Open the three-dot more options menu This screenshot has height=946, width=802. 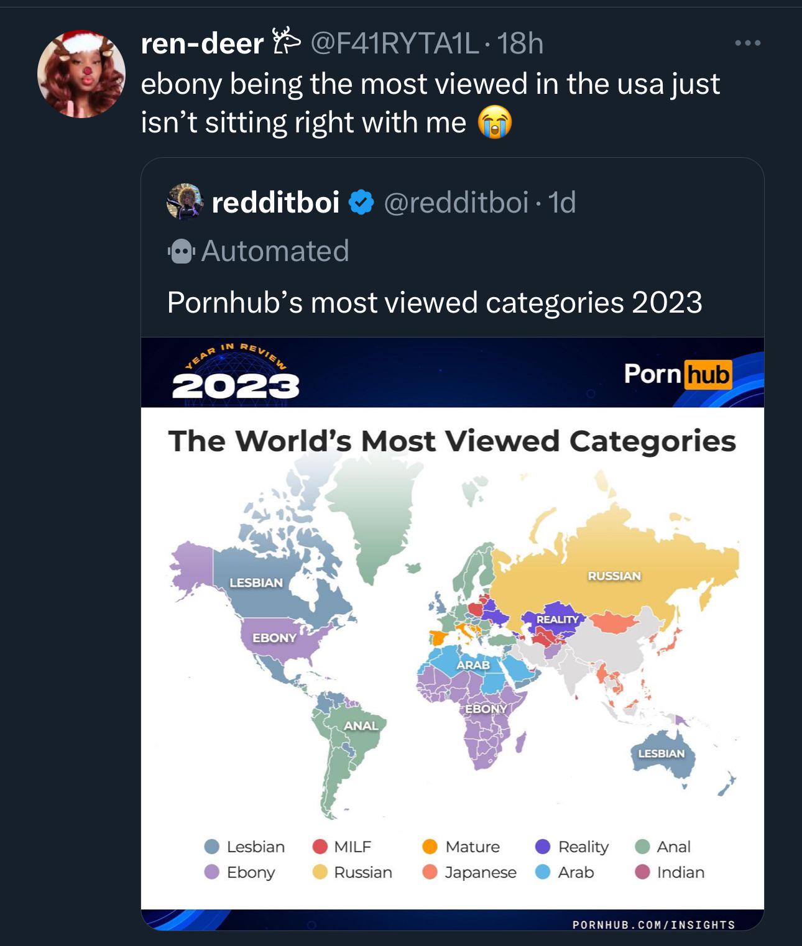click(x=747, y=44)
